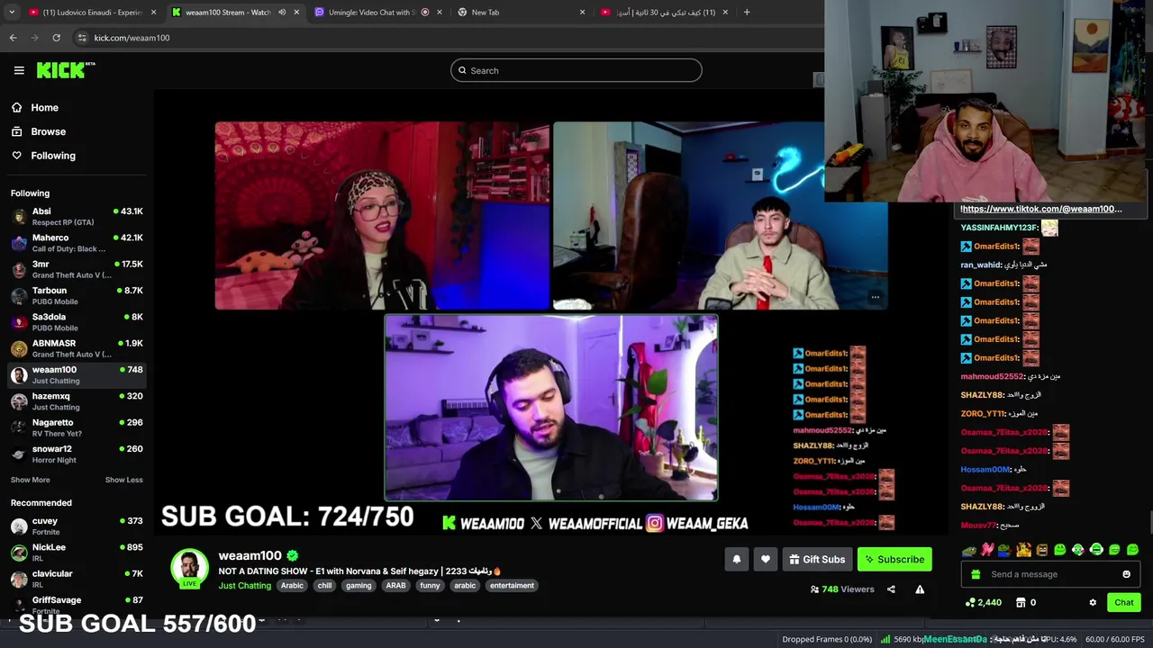Click weaam100 streamer avatar

click(189, 568)
